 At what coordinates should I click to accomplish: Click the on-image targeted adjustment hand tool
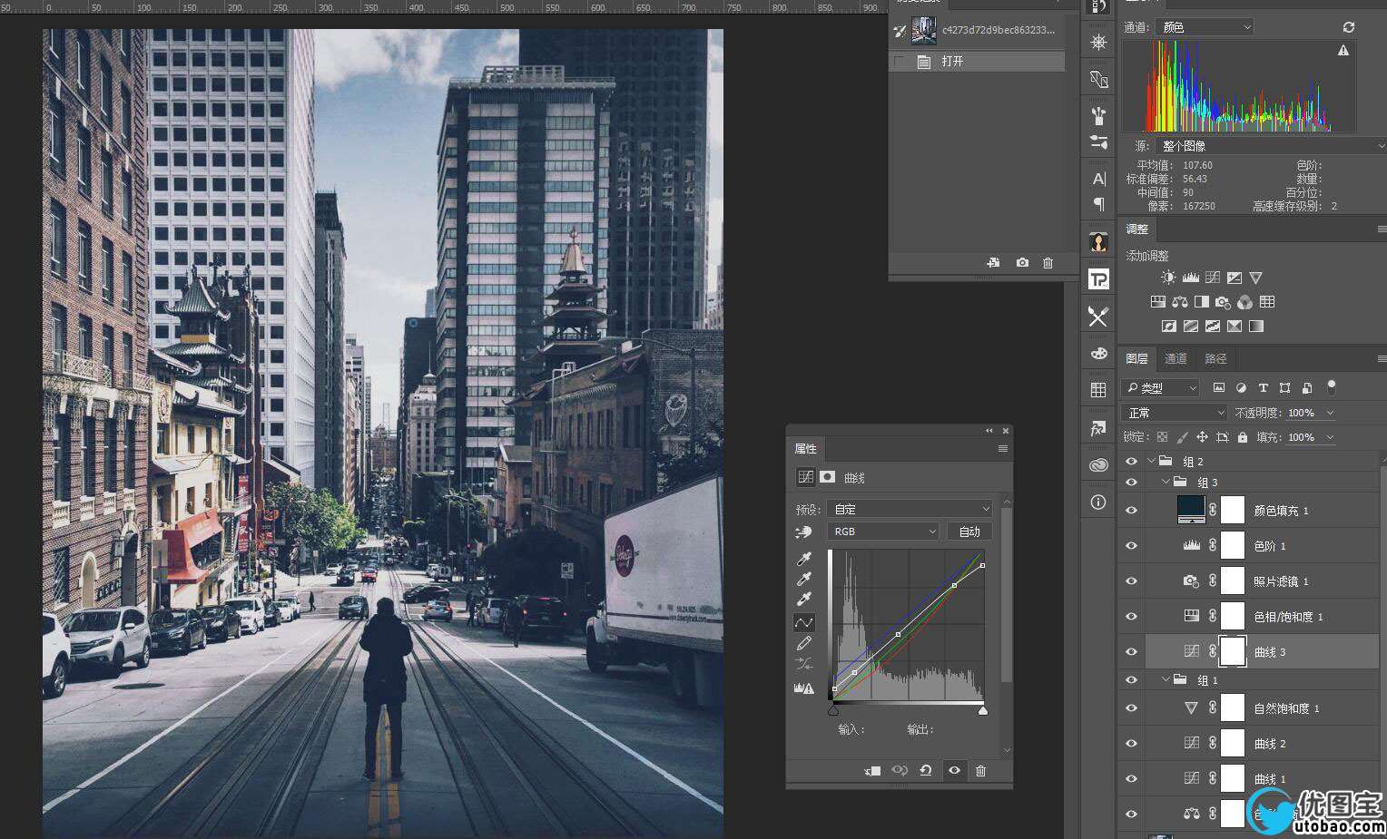pyautogui.click(x=802, y=532)
